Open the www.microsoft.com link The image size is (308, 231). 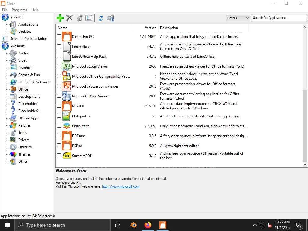pyautogui.click(x=121, y=186)
